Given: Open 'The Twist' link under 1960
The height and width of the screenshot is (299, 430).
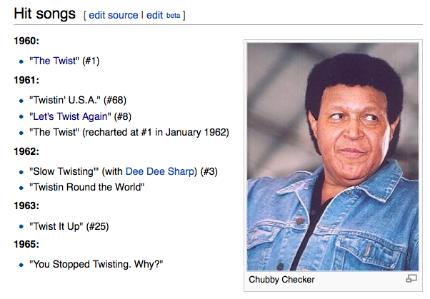Looking at the screenshot, I should [54, 61].
